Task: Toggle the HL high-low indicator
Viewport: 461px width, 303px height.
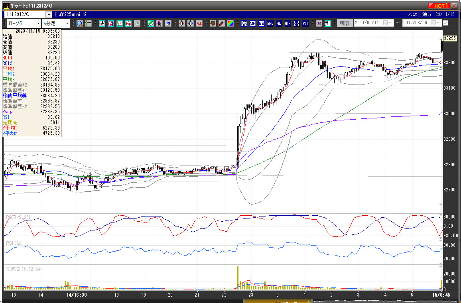Action: (279, 24)
